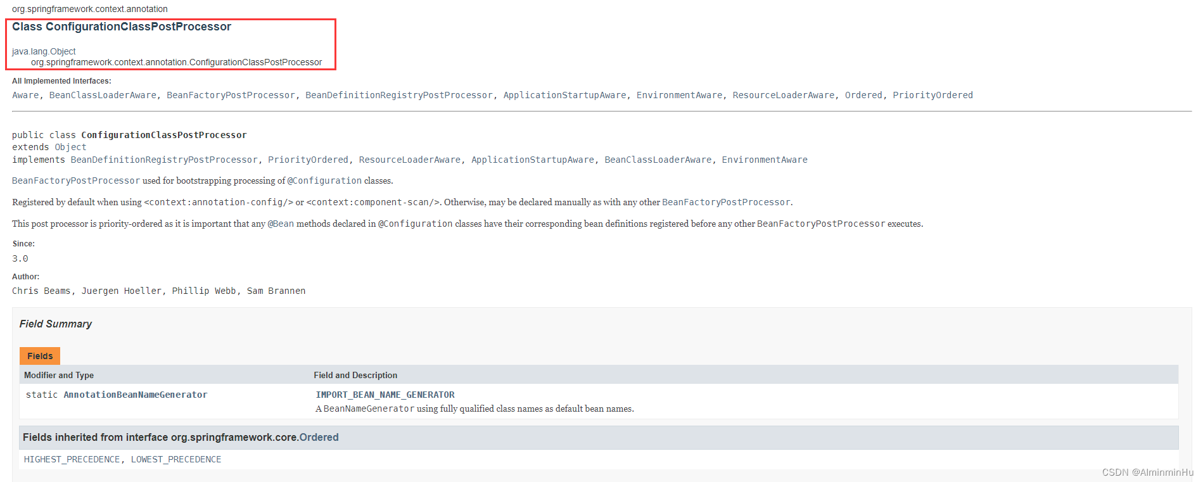
Task: Click the 'Field and Description' column header
Action: tap(355, 375)
